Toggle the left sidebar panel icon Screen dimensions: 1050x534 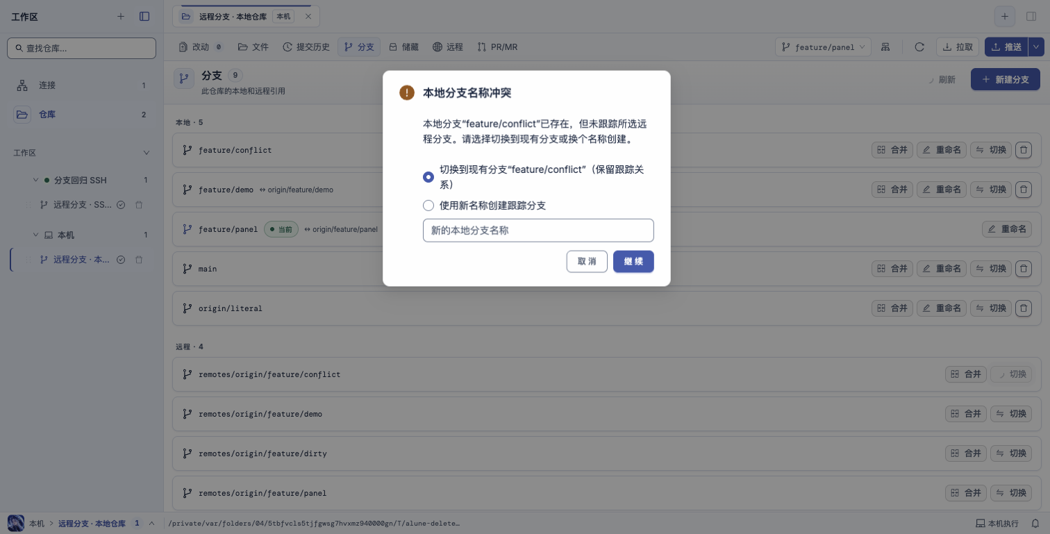click(x=144, y=16)
